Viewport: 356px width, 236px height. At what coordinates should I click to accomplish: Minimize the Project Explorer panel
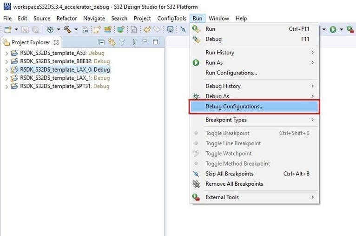click(145, 41)
